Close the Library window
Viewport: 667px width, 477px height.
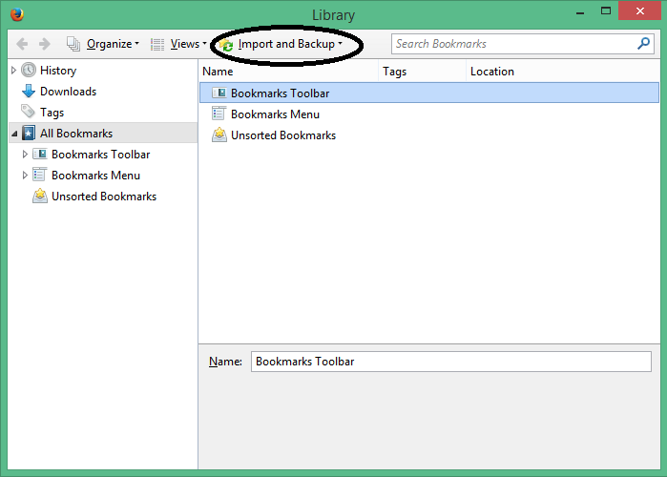point(639,11)
